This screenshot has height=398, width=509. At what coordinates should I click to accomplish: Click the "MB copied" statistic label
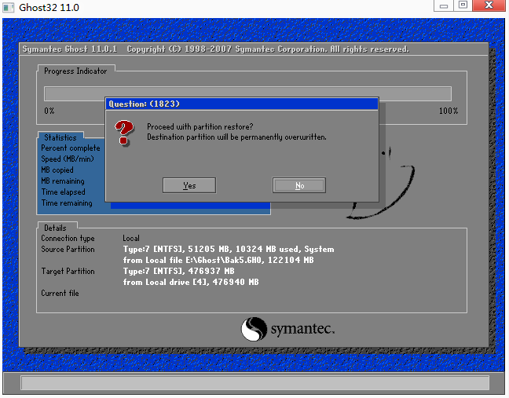57,170
